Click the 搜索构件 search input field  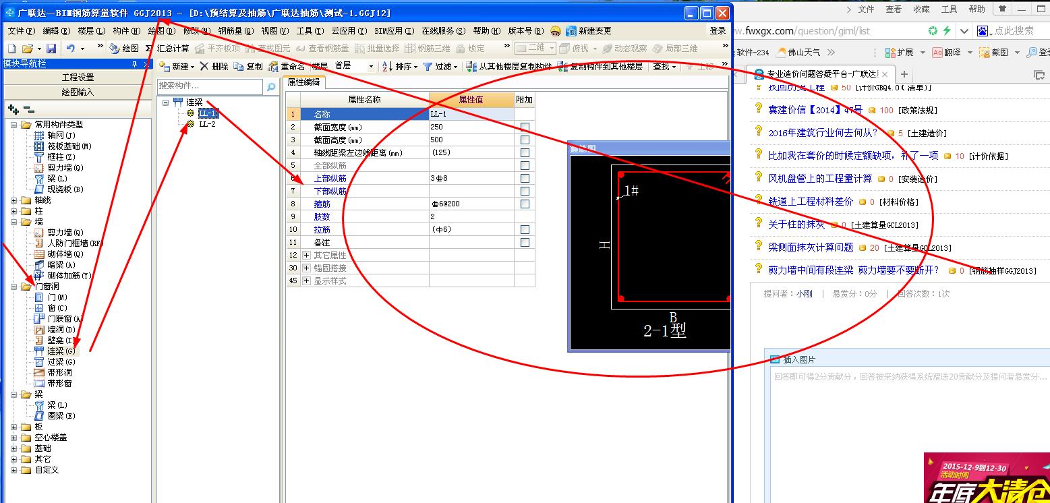point(210,86)
